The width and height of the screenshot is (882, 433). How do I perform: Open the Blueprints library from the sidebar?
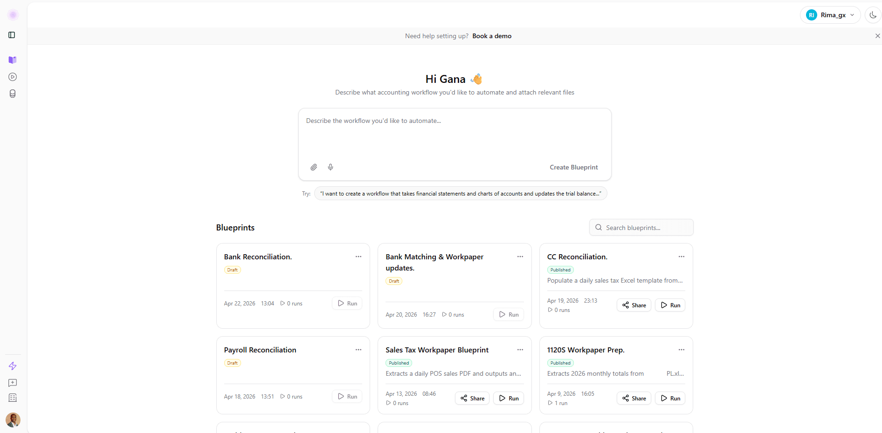[x=12, y=60]
